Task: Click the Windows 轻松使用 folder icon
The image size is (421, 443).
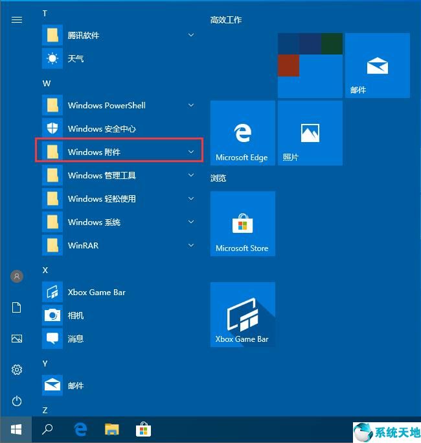Action: [52, 198]
